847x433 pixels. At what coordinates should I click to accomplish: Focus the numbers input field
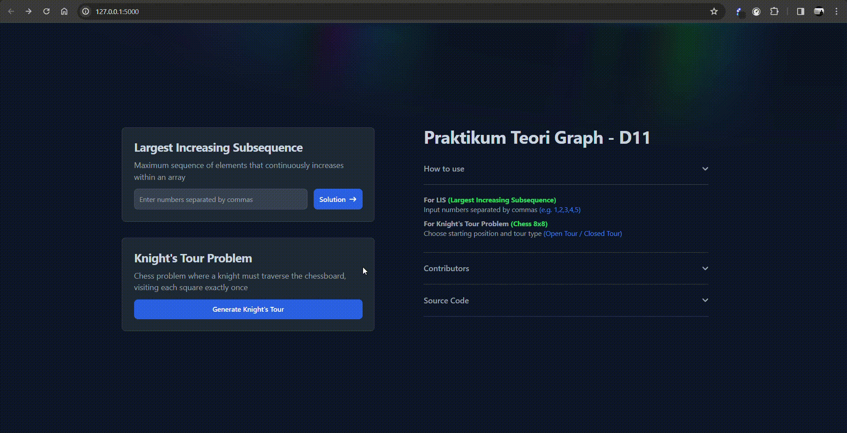click(221, 199)
